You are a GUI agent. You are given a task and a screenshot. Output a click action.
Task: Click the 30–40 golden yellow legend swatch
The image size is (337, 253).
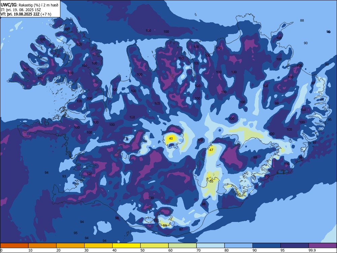(98, 246)
